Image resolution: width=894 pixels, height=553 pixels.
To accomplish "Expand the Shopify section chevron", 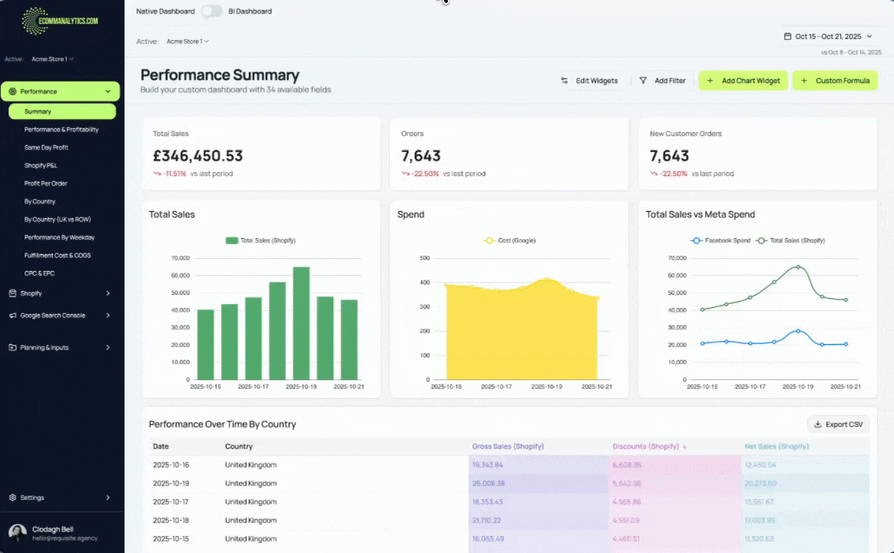I will (x=108, y=293).
